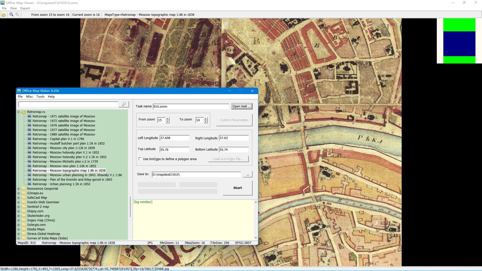Click the Save to path input field
This screenshot has height=271, width=482.
click(x=196, y=175)
